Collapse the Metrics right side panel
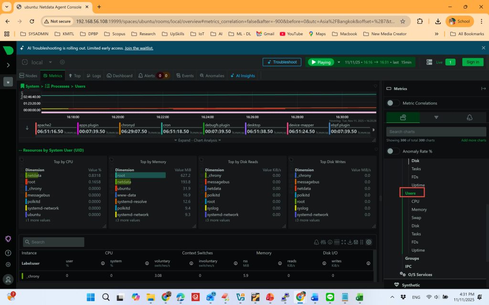Image resolution: width=489 pixels, height=305 pixels. pyautogui.click(x=483, y=89)
